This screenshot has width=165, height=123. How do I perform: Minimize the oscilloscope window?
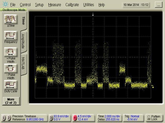coord(159,5)
